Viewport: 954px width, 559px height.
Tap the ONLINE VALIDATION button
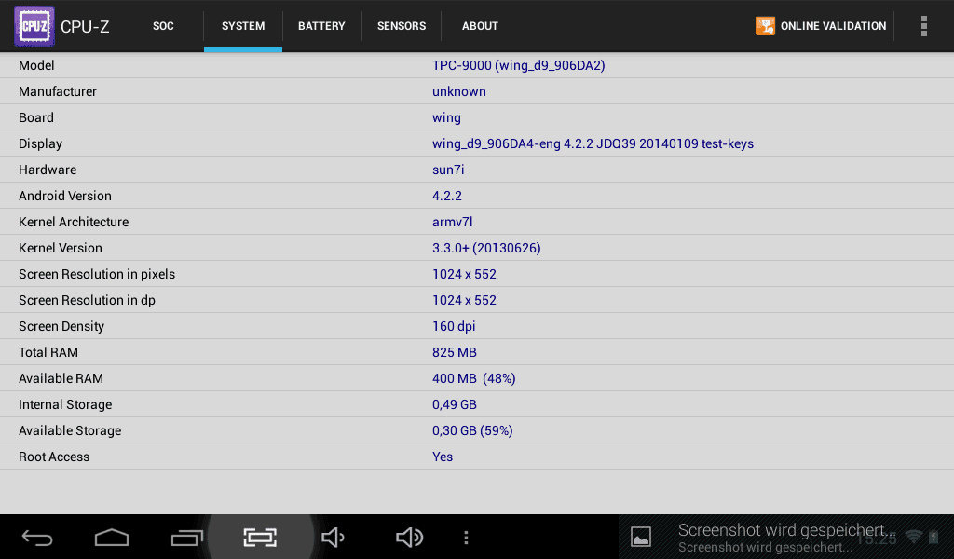point(822,26)
